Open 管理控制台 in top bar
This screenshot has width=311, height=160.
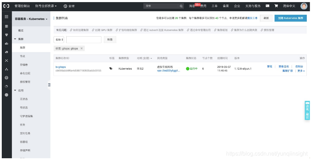22,6
